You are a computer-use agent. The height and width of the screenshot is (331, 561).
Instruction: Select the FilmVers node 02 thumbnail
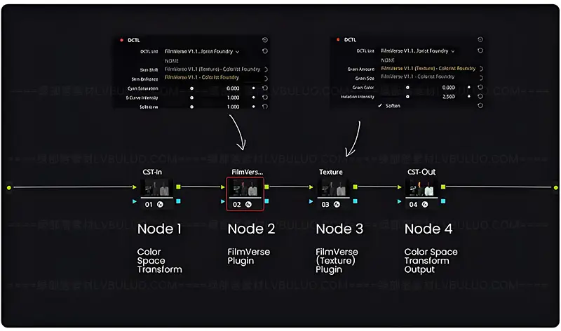click(x=245, y=187)
